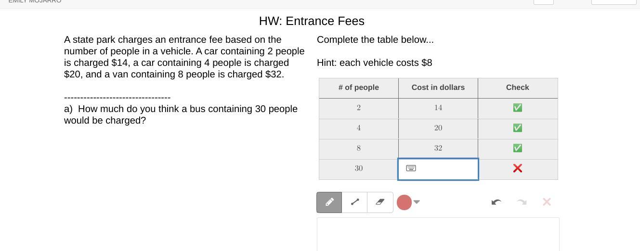The height and width of the screenshot is (251, 640).
Task: Select the people cell showing 30
Action: pyautogui.click(x=359, y=168)
